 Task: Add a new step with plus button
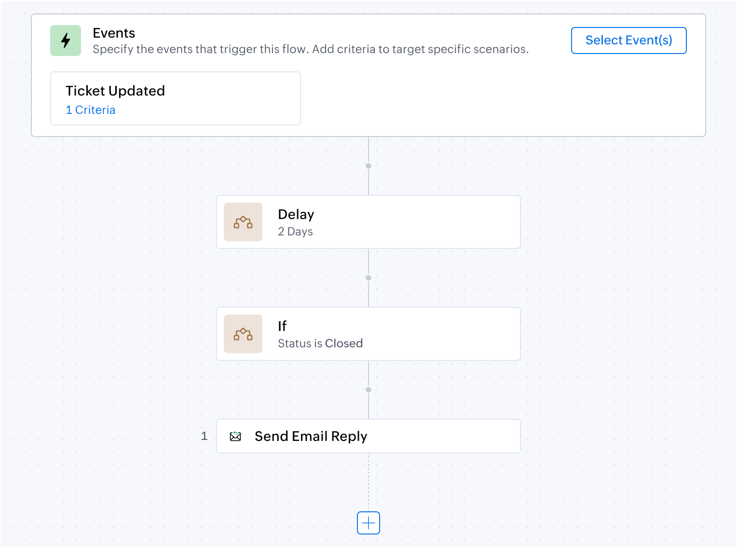tap(368, 523)
